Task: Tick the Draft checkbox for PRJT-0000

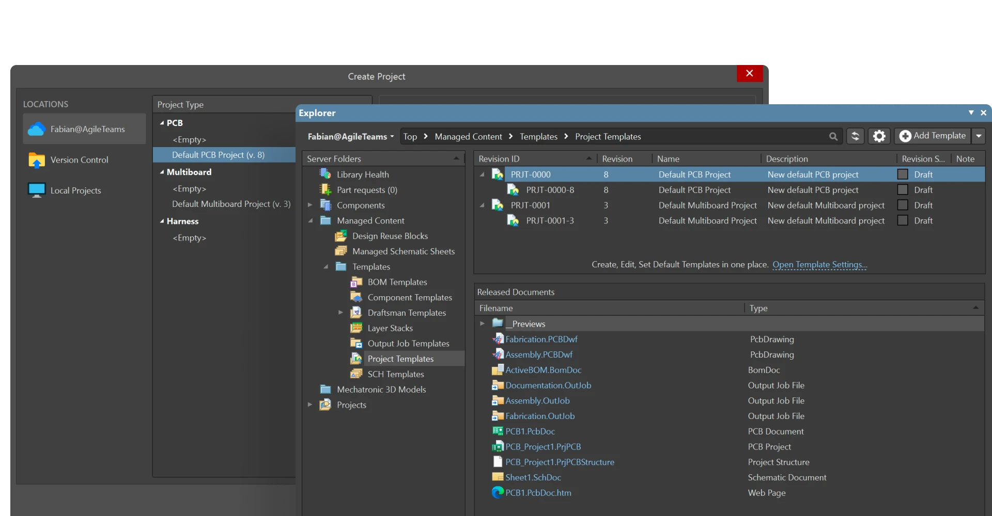Action: (903, 174)
